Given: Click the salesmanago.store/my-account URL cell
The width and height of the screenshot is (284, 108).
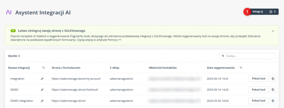Looking at the screenshot, I should click(76, 79).
